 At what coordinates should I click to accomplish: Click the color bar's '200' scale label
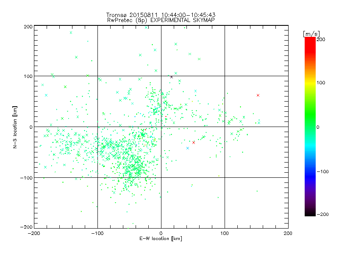[x=321, y=39]
